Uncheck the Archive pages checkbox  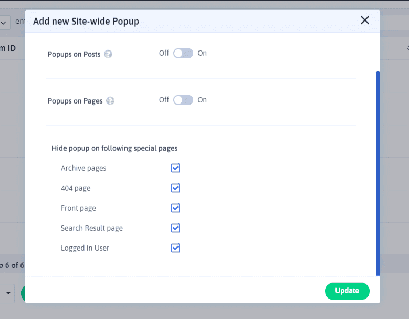pyautogui.click(x=176, y=168)
